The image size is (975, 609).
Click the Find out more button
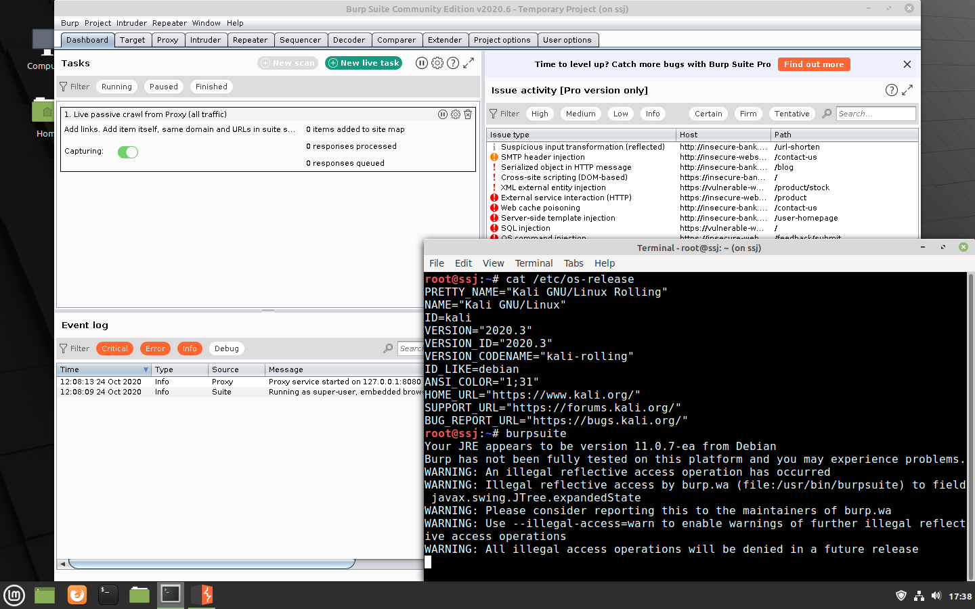pos(814,64)
